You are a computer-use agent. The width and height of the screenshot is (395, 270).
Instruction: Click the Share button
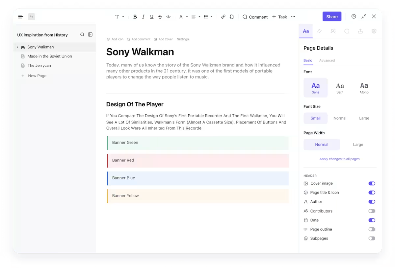coord(332,17)
